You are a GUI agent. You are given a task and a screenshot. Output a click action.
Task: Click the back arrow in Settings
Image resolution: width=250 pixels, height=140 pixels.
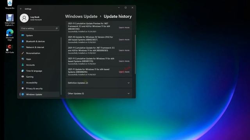(x=21, y=9)
